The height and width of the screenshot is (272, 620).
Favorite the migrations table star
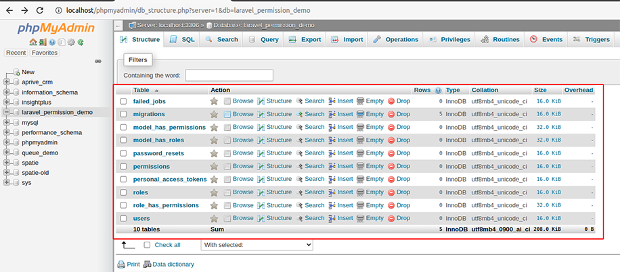click(x=214, y=114)
